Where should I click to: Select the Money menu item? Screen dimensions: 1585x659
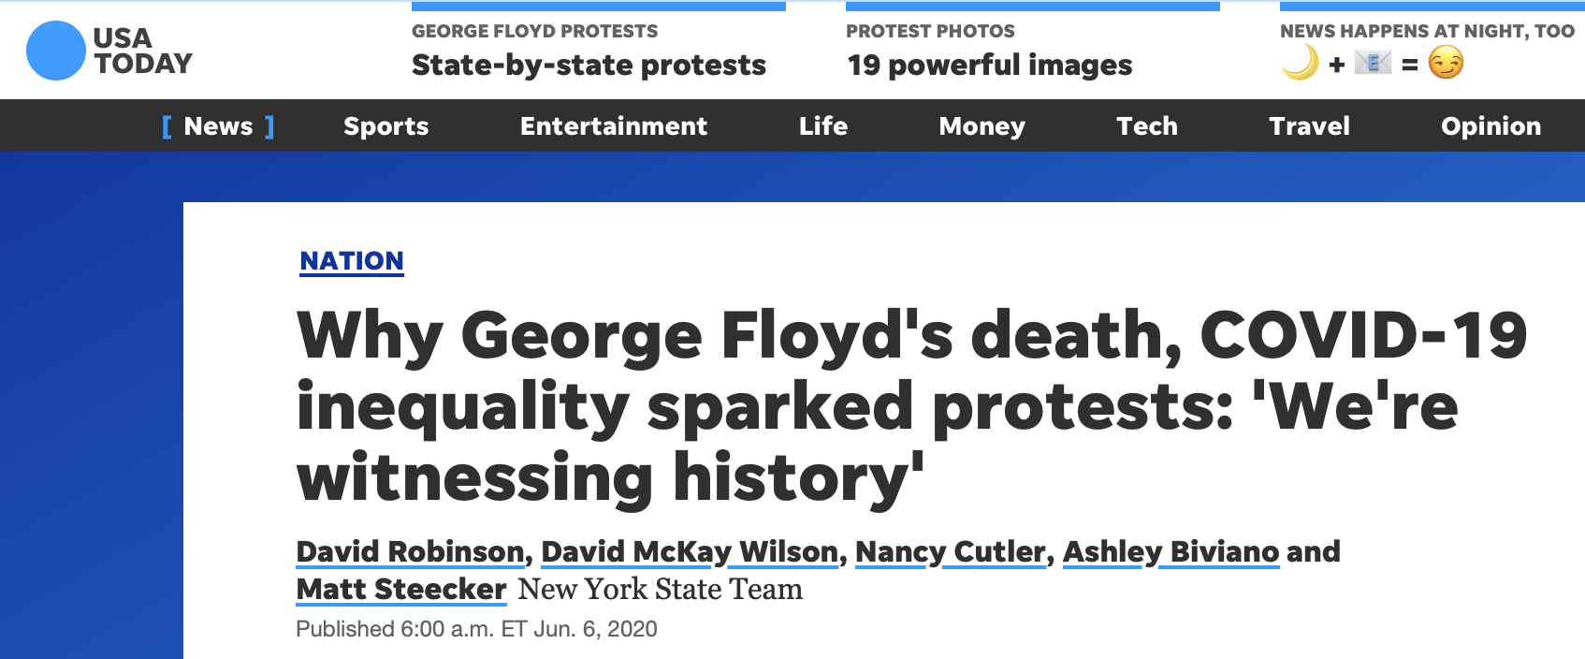pos(982,126)
